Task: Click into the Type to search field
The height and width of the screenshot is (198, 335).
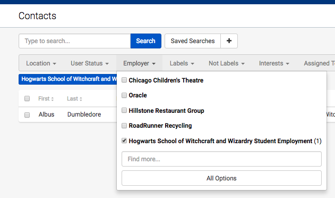Action: [74, 41]
